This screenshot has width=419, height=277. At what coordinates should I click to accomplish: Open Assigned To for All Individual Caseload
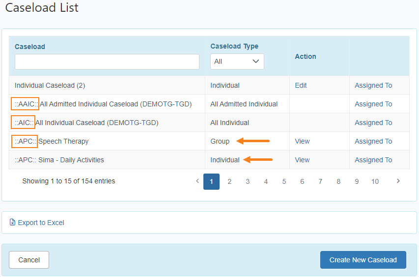[373, 123]
